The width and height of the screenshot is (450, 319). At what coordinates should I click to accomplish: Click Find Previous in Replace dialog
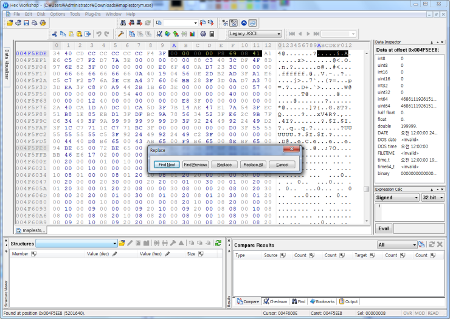coord(195,165)
